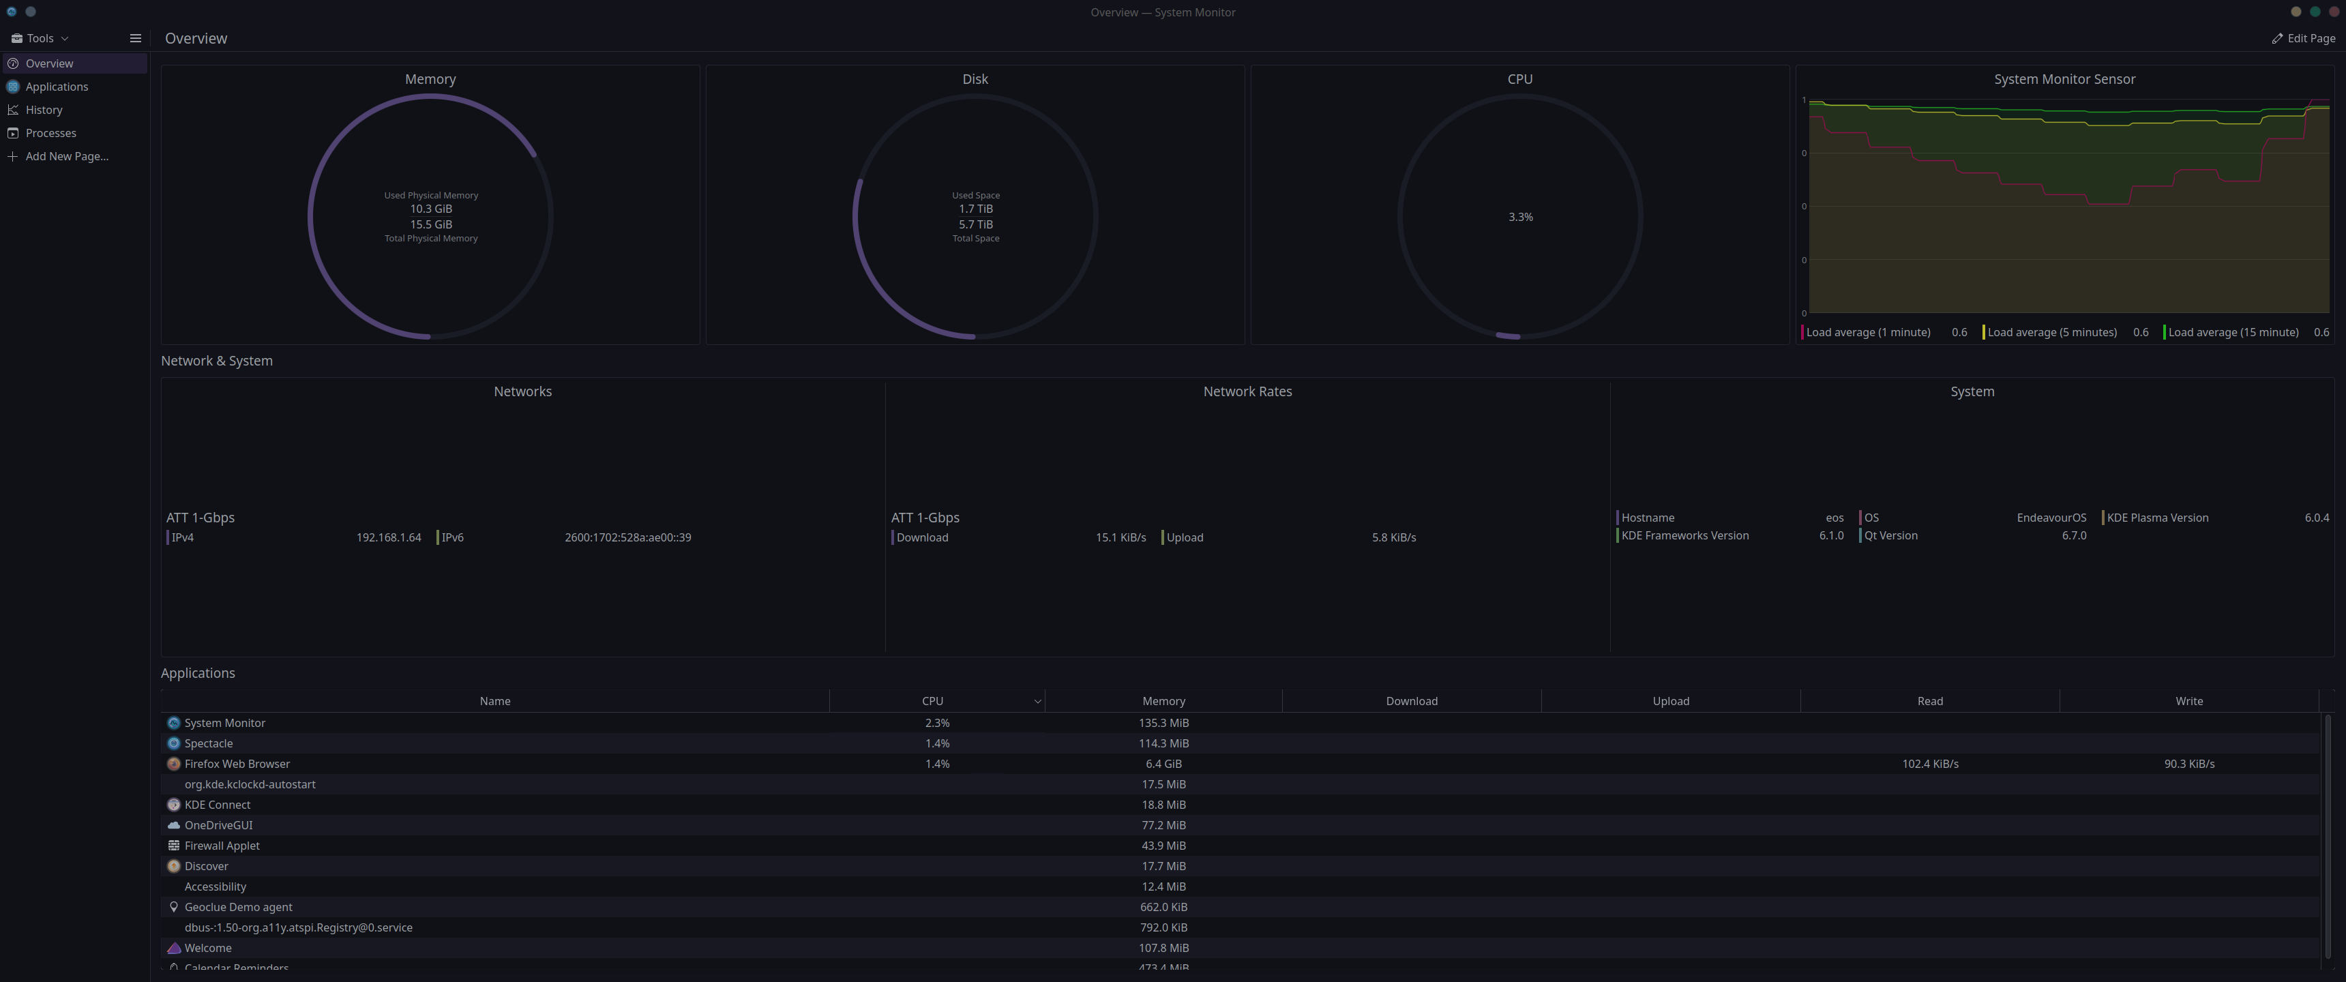This screenshot has width=2346, height=982.
Task: Toggle the Load average (1 minute) legend
Action: [1868, 331]
